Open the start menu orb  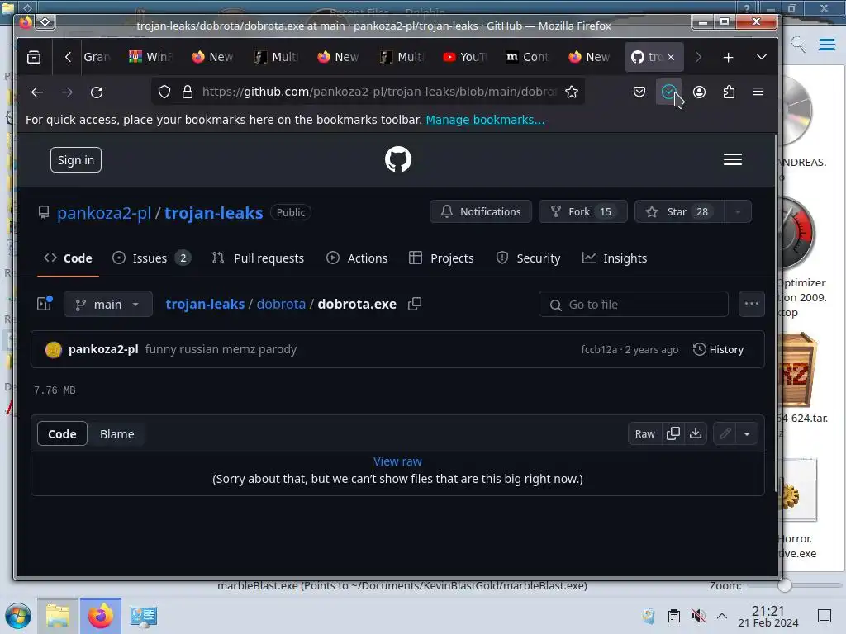pyautogui.click(x=18, y=616)
